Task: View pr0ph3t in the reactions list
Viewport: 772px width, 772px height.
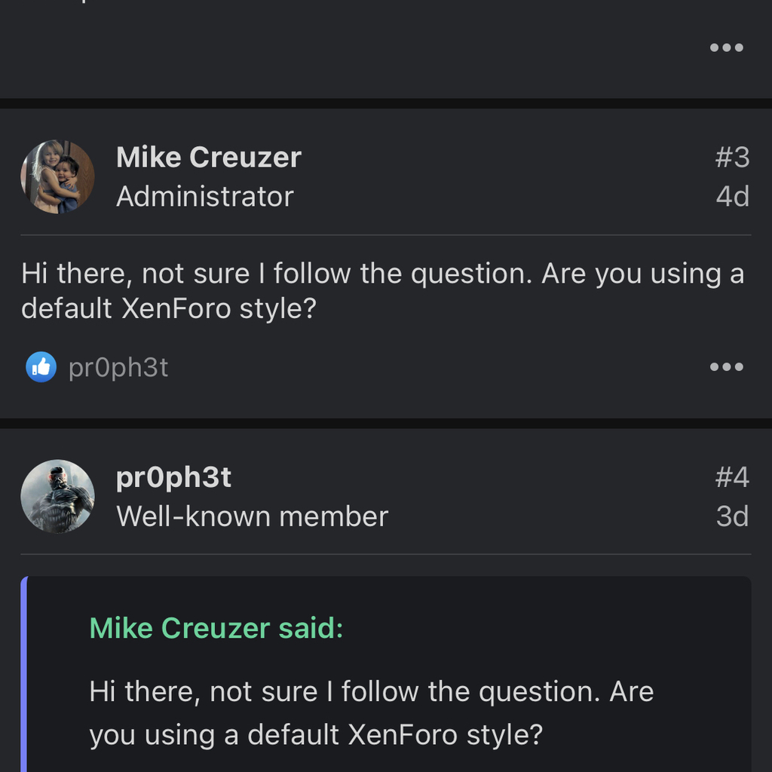Action: (118, 368)
